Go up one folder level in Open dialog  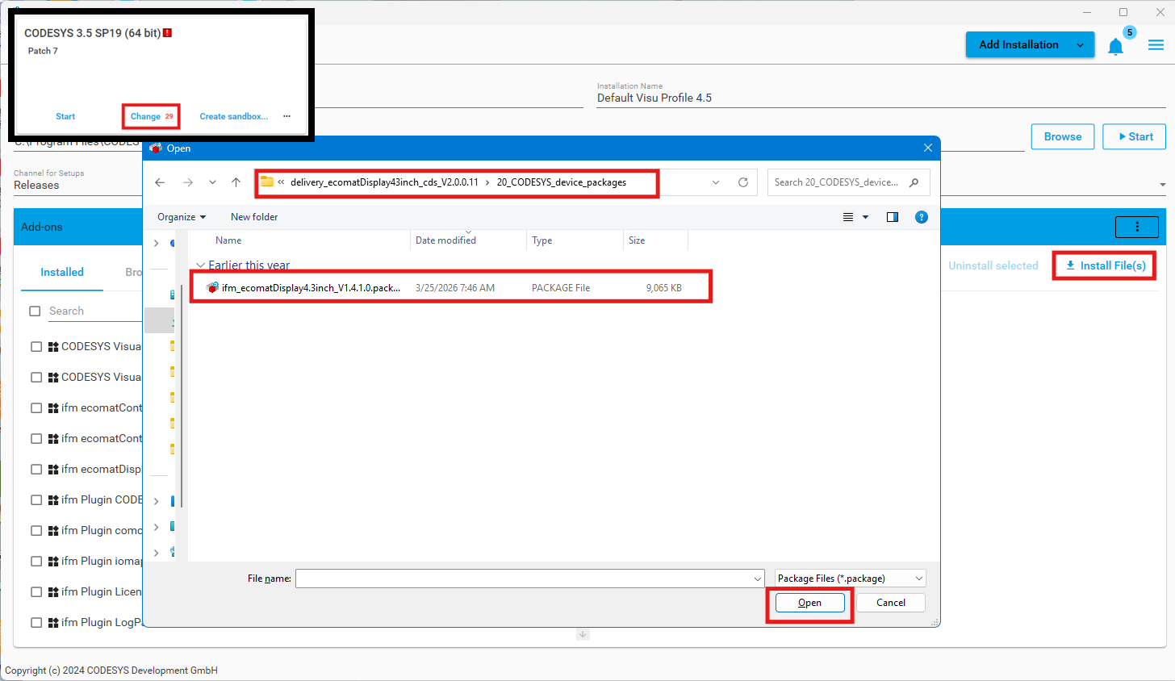(236, 182)
